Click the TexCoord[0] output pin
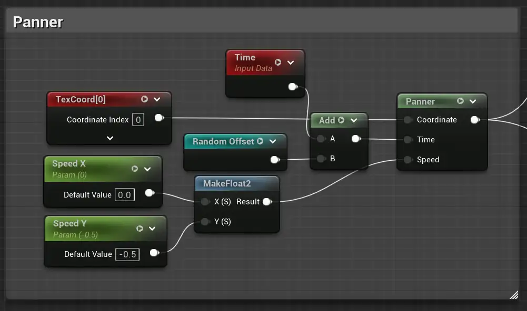 [160, 118]
